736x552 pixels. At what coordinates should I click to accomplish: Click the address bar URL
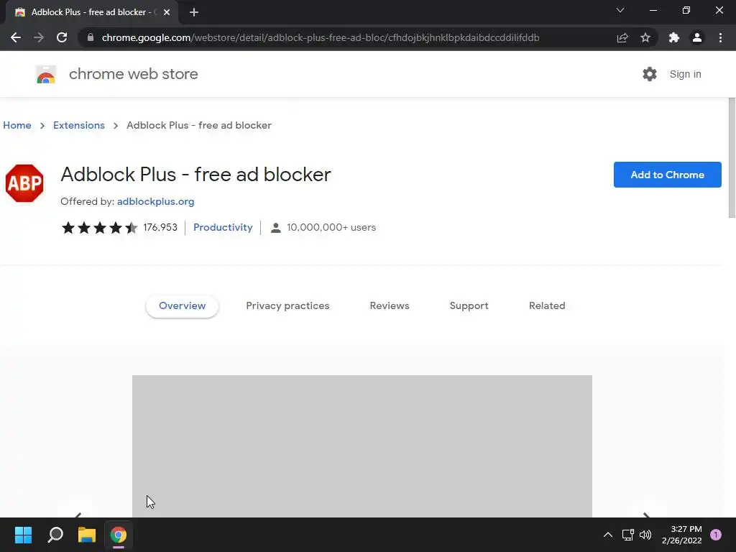point(320,37)
